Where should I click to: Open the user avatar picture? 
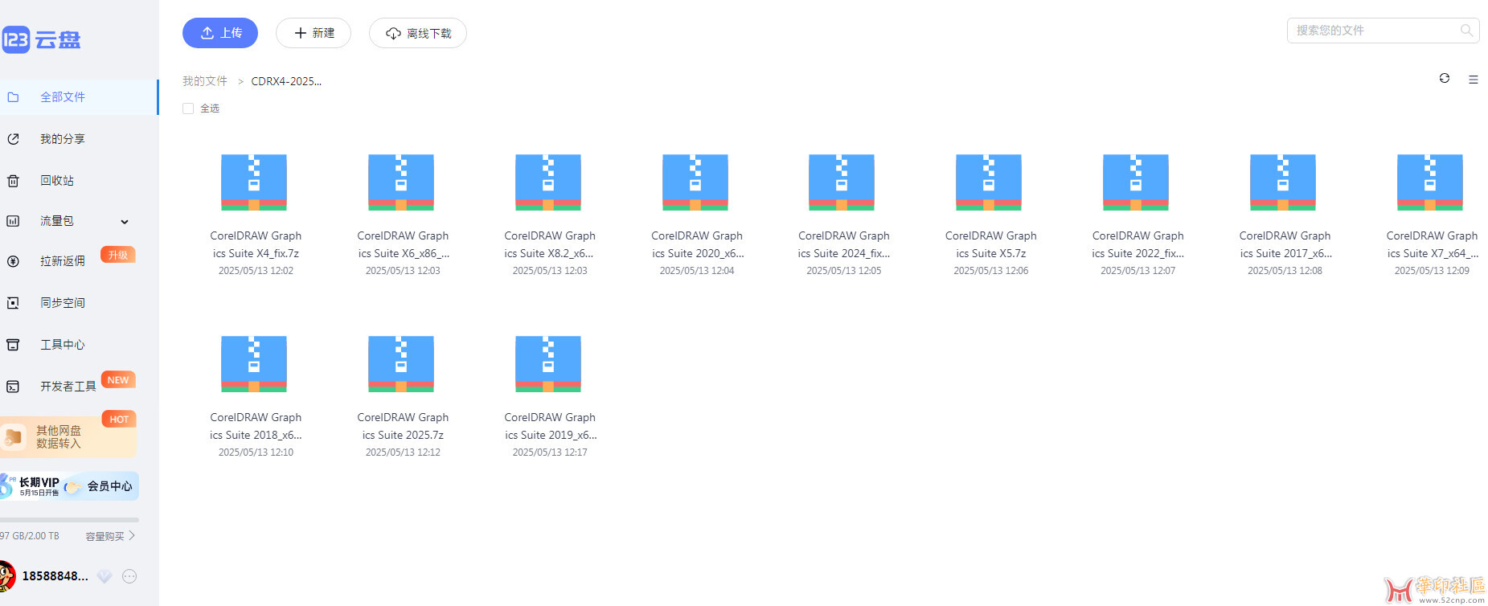[6, 576]
